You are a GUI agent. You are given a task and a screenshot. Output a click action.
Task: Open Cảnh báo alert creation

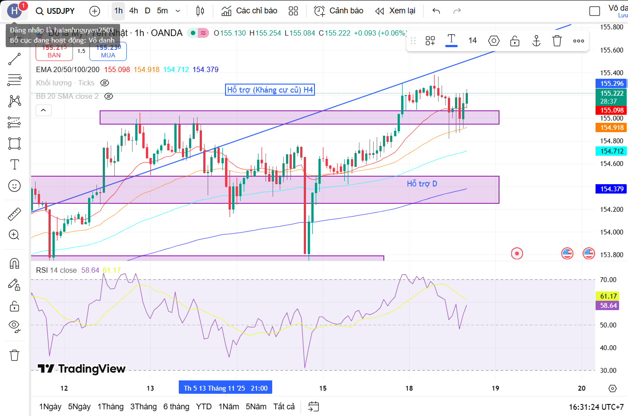[x=338, y=11]
